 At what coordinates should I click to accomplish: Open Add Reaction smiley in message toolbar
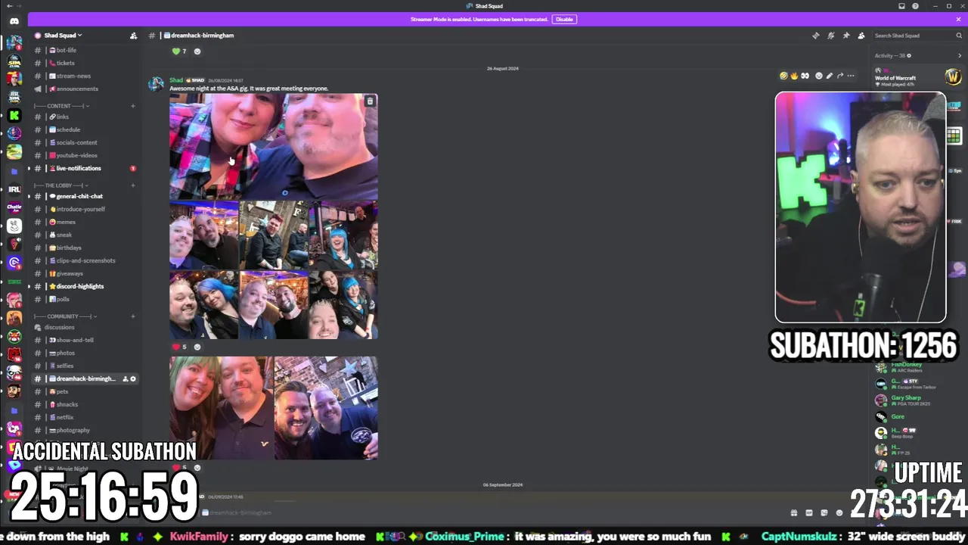click(818, 76)
